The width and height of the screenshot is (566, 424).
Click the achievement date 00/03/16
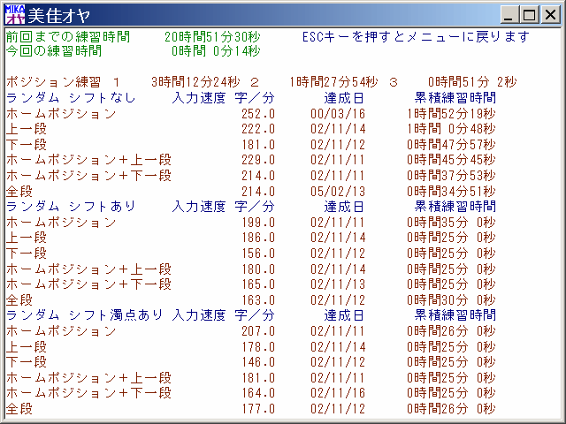click(338, 114)
